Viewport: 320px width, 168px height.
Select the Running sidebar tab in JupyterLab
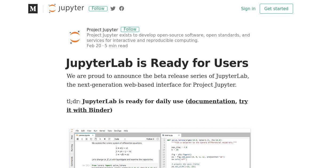tap(72, 148)
